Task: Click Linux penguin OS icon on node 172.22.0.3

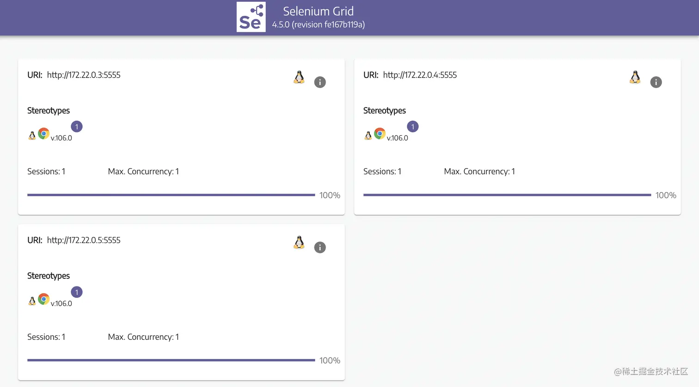Action: pos(299,77)
